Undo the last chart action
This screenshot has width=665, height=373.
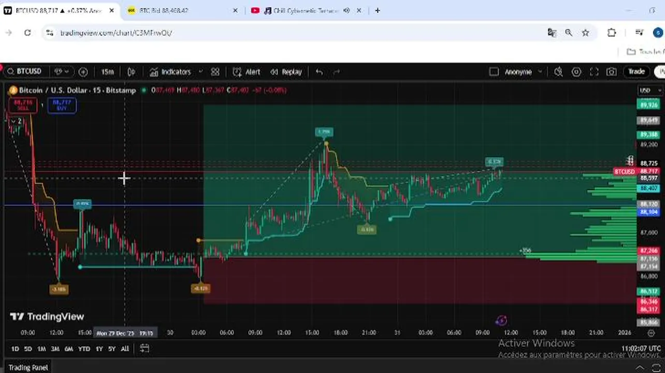(x=319, y=72)
